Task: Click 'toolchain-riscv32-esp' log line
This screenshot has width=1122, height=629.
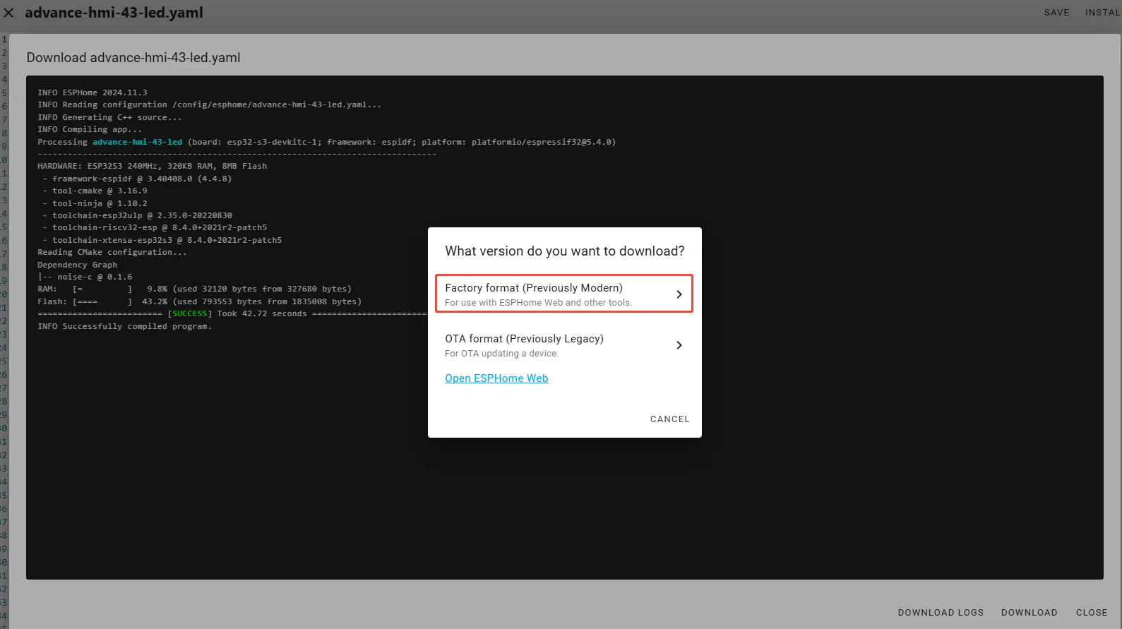Action: (155, 227)
